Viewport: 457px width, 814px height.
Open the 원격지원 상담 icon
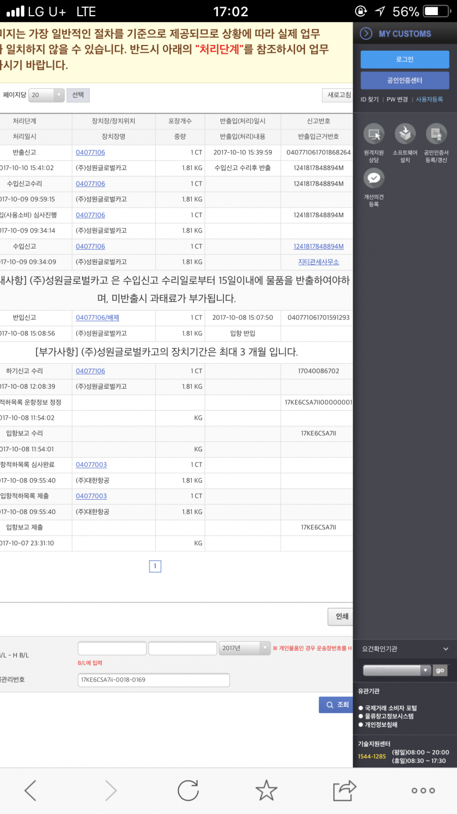point(374,134)
